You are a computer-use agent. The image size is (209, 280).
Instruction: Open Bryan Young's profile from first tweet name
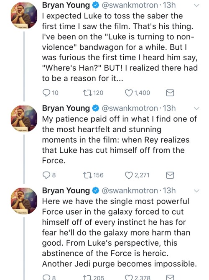[x=66, y=5]
